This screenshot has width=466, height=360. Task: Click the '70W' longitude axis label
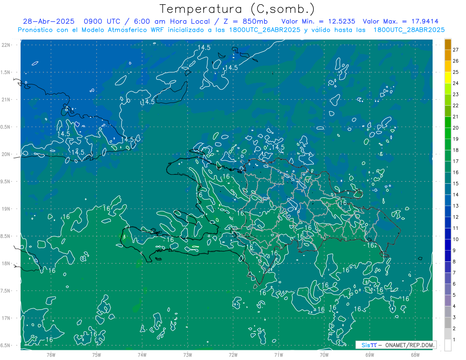(x=324, y=355)
